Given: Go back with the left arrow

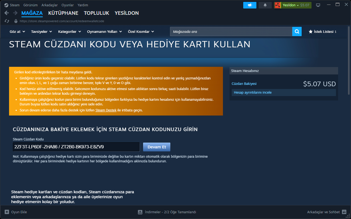Looking at the screenshot, I should coord(7,13).
